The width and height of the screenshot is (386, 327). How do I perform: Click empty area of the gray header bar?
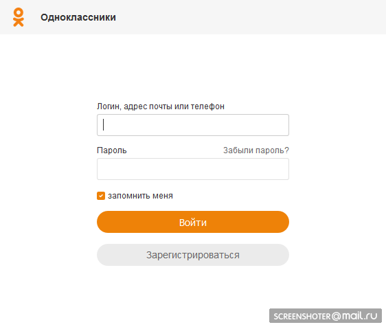point(246,17)
